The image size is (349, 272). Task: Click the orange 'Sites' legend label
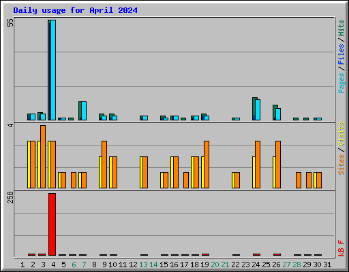[x=342, y=164]
